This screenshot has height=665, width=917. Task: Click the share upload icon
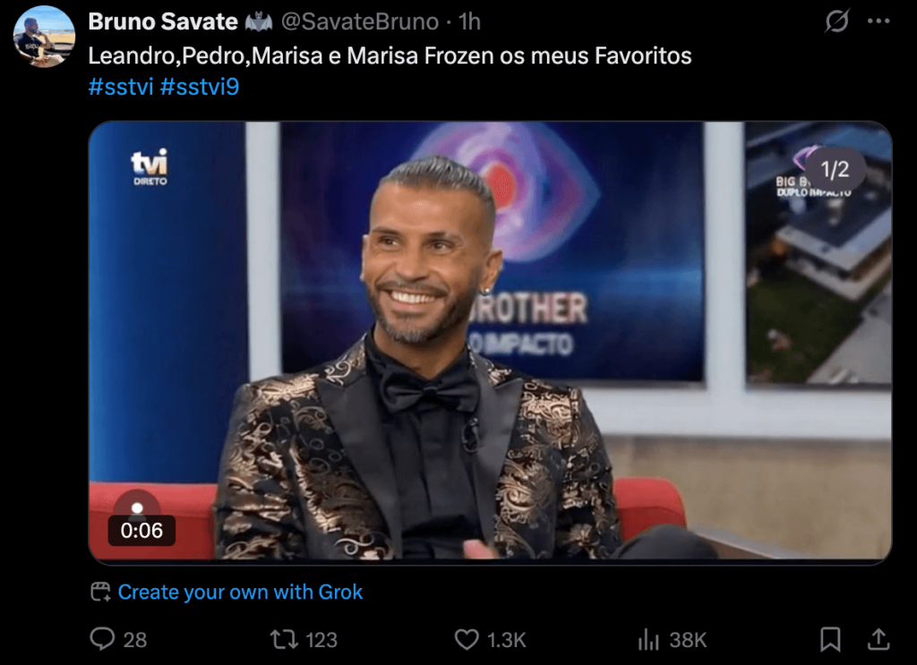click(x=878, y=639)
